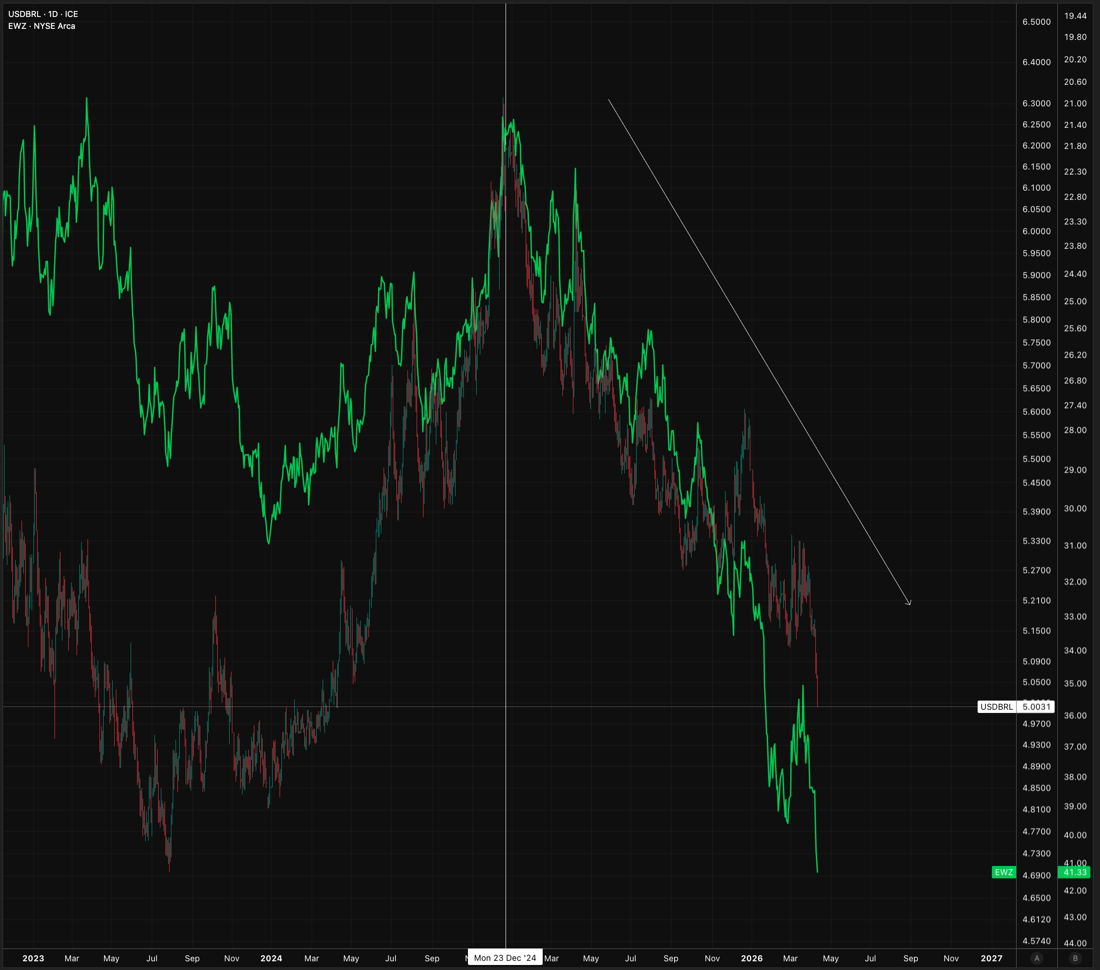Click the Sep 2026 label on time axis
1100x970 pixels.
click(x=911, y=958)
